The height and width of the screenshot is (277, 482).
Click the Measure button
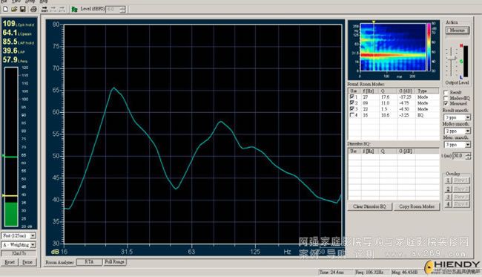click(457, 30)
